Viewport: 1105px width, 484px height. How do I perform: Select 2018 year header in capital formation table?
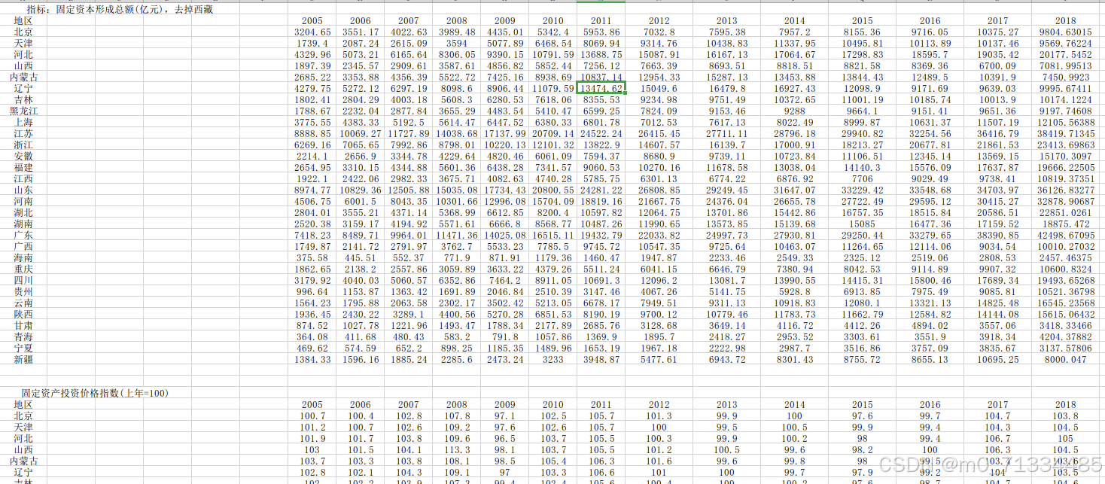1065,20
